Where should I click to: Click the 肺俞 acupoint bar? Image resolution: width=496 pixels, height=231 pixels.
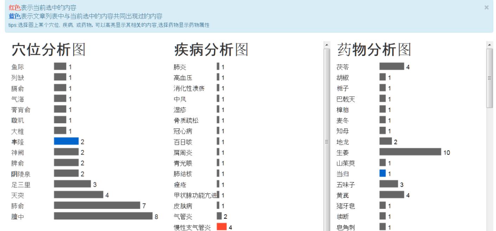pos(97,205)
